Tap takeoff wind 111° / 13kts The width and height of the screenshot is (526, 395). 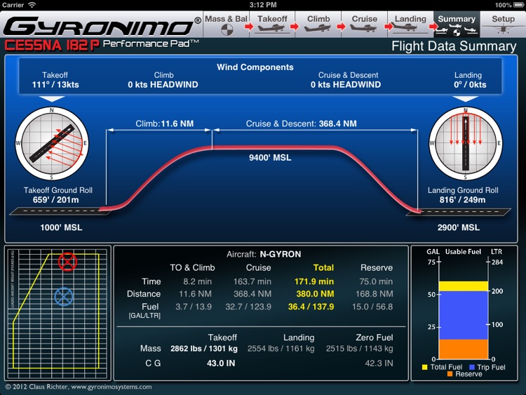point(55,85)
